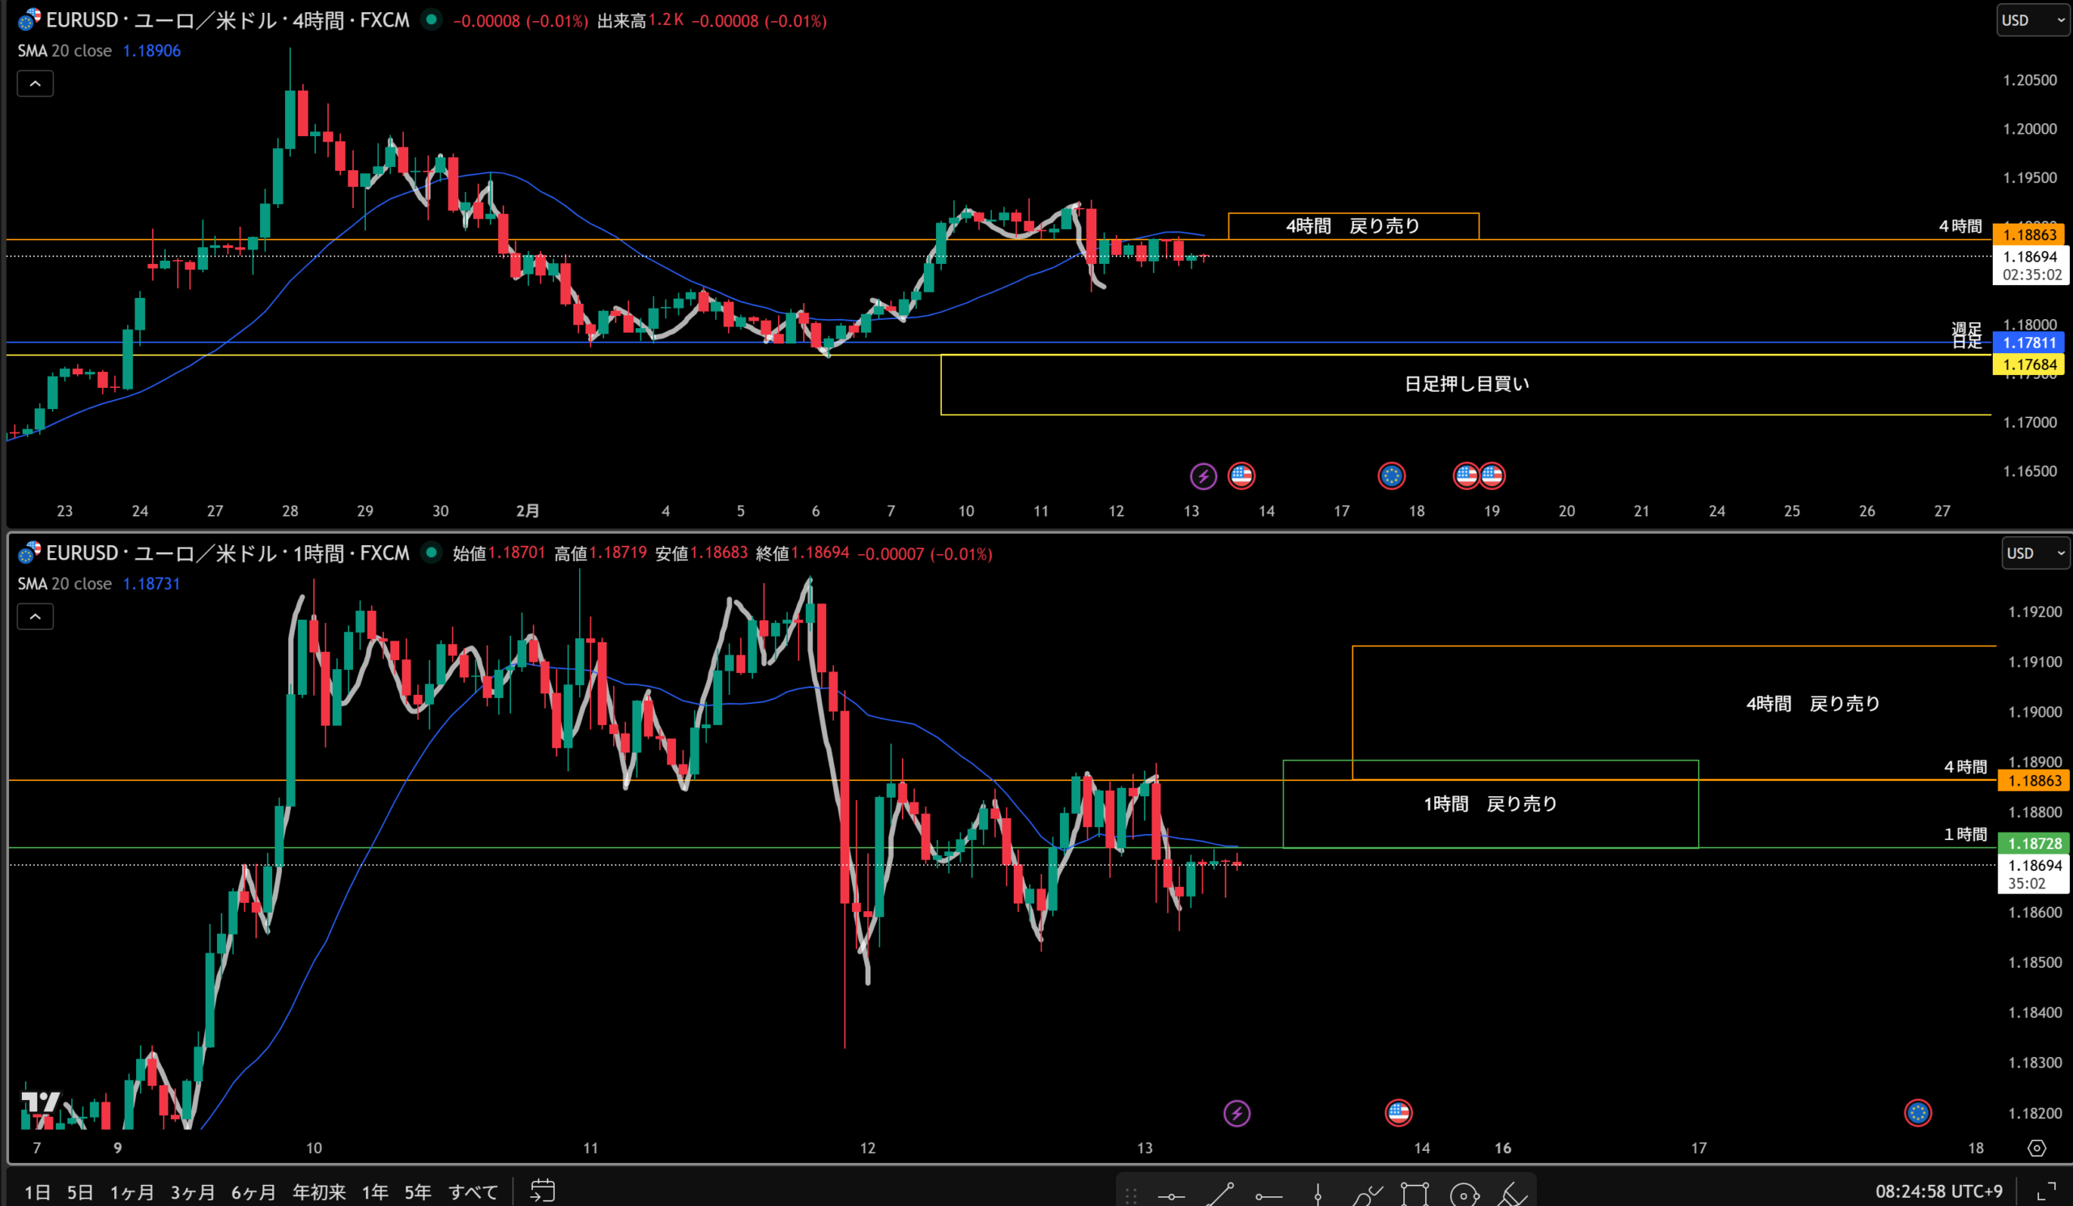Click the fullscreen toggle icon
Image resolution: width=2073 pixels, height=1206 pixels.
pos(2045,1191)
